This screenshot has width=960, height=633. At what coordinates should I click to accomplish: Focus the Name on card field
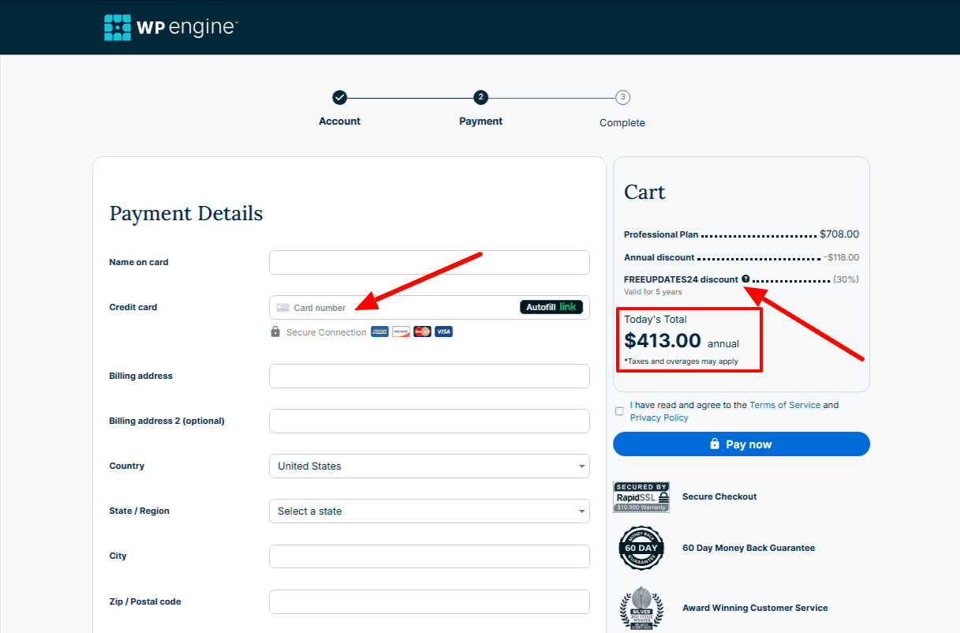429,263
